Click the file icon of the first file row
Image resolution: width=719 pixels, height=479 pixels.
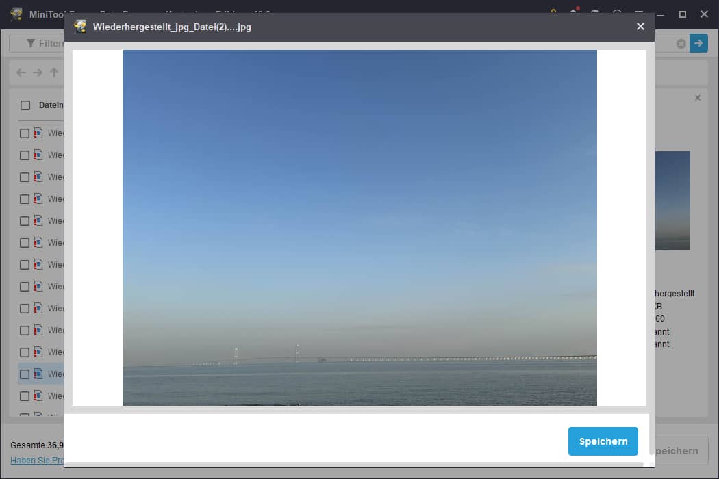(x=38, y=133)
